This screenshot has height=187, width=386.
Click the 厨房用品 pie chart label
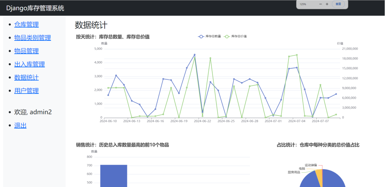(294, 172)
